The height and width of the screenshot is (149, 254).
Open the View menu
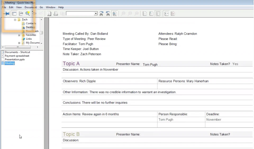(x=19, y=7)
